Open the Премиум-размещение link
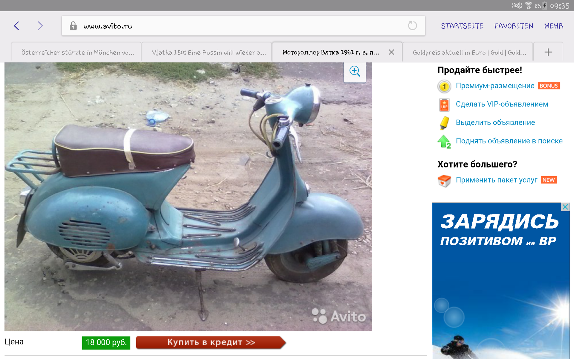The height and width of the screenshot is (359, 574). (x=495, y=86)
